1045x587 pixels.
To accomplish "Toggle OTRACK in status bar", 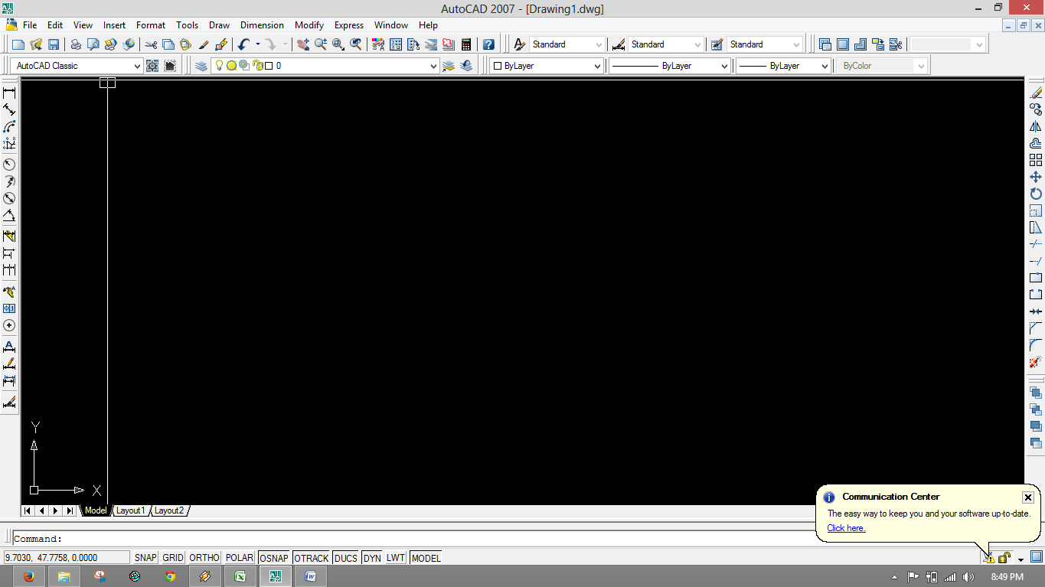I will pos(312,558).
